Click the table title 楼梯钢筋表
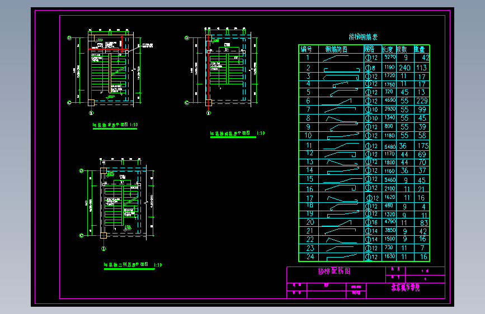 coord(363,37)
